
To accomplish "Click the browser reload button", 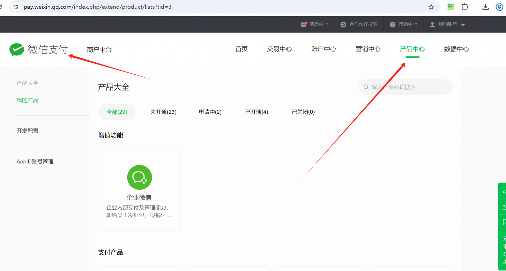I will [1, 7].
